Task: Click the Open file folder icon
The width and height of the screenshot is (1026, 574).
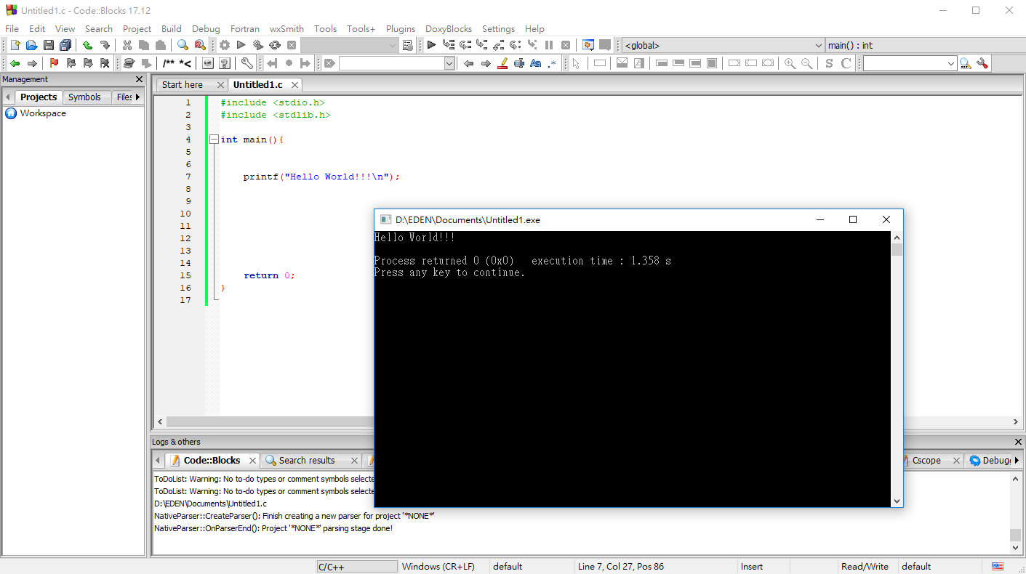Action: (31, 45)
